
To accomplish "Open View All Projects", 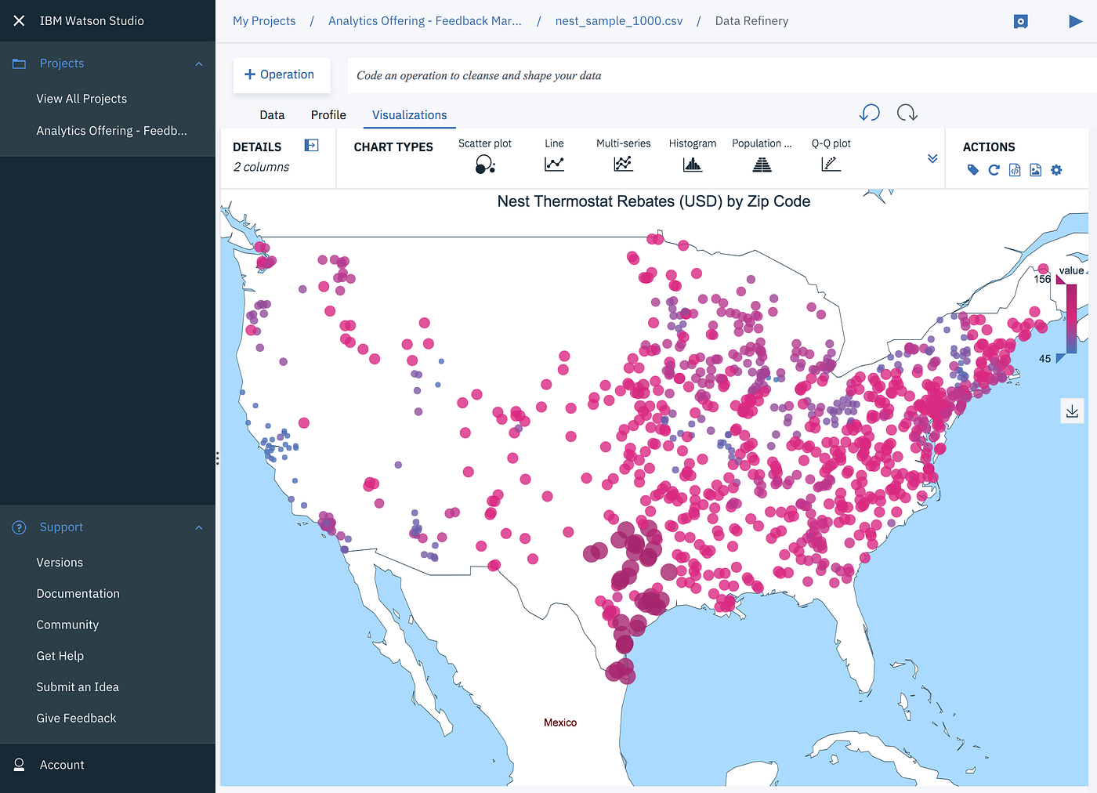I will tap(81, 99).
